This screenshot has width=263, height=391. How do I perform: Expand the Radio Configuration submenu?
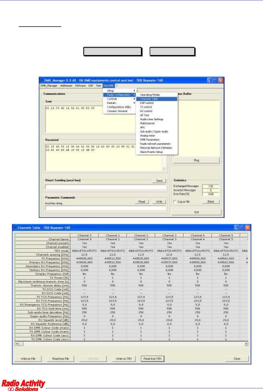(119, 95)
